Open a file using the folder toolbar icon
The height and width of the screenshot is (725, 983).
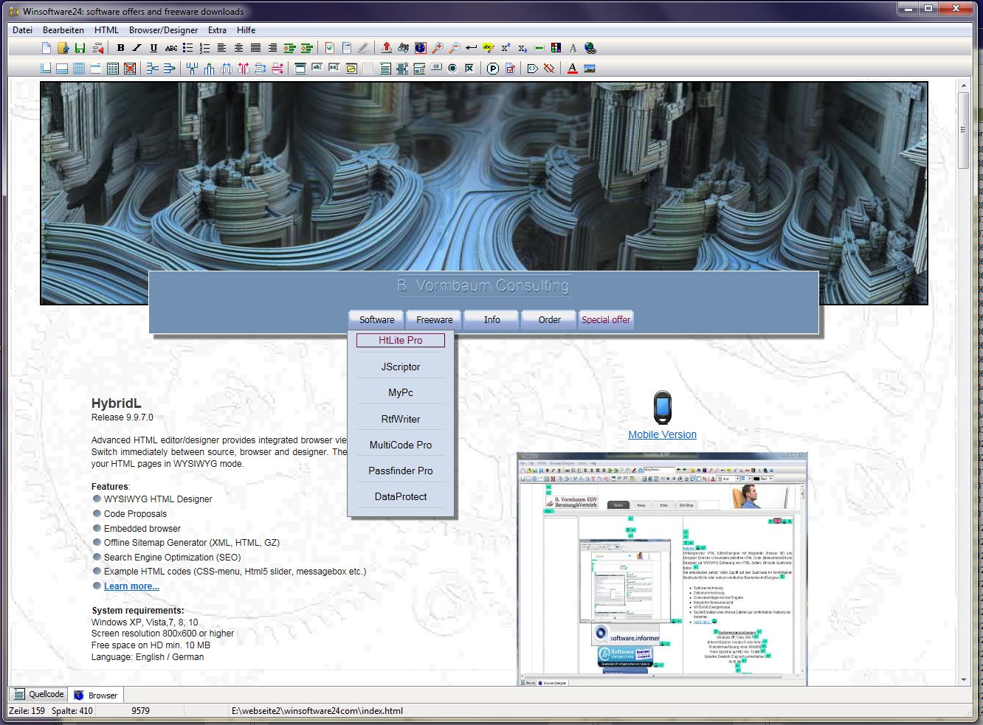(x=63, y=48)
